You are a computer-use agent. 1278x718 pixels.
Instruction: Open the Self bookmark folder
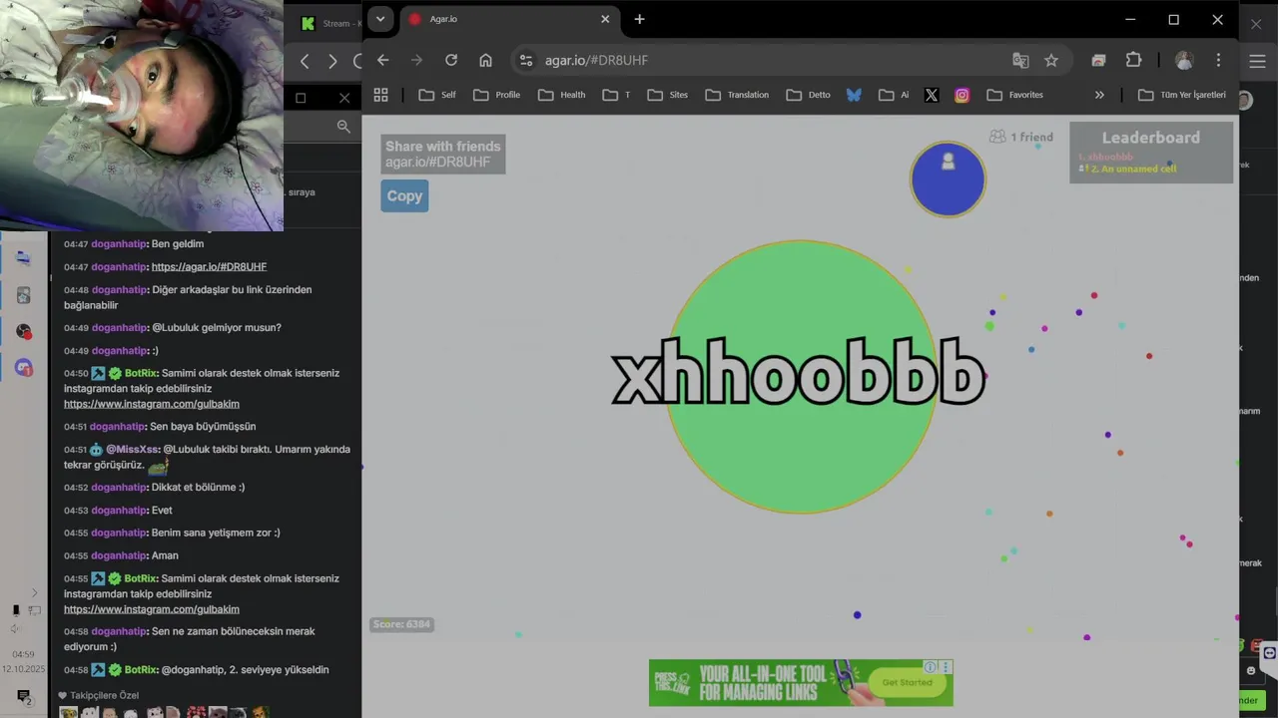[x=437, y=95]
